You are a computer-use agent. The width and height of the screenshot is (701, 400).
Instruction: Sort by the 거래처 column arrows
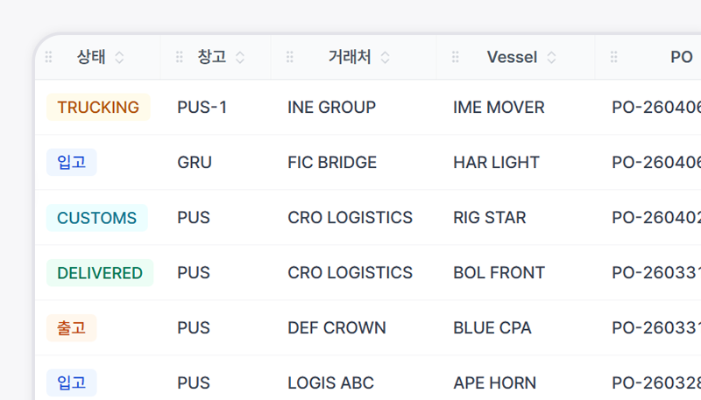point(385,57)
